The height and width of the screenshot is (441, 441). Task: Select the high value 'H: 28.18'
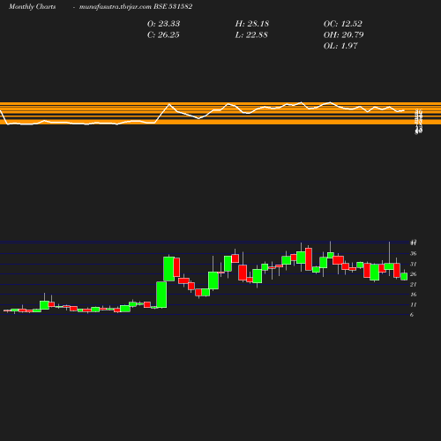pos(252,24)
